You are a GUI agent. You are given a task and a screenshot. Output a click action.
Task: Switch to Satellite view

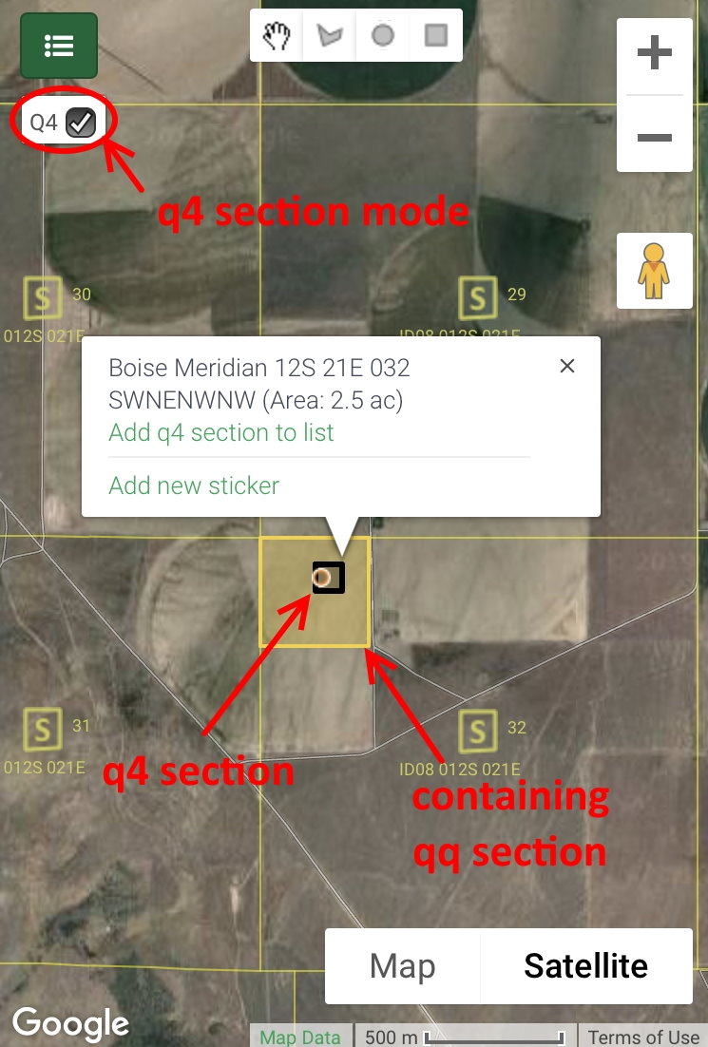tap(585, 965)
